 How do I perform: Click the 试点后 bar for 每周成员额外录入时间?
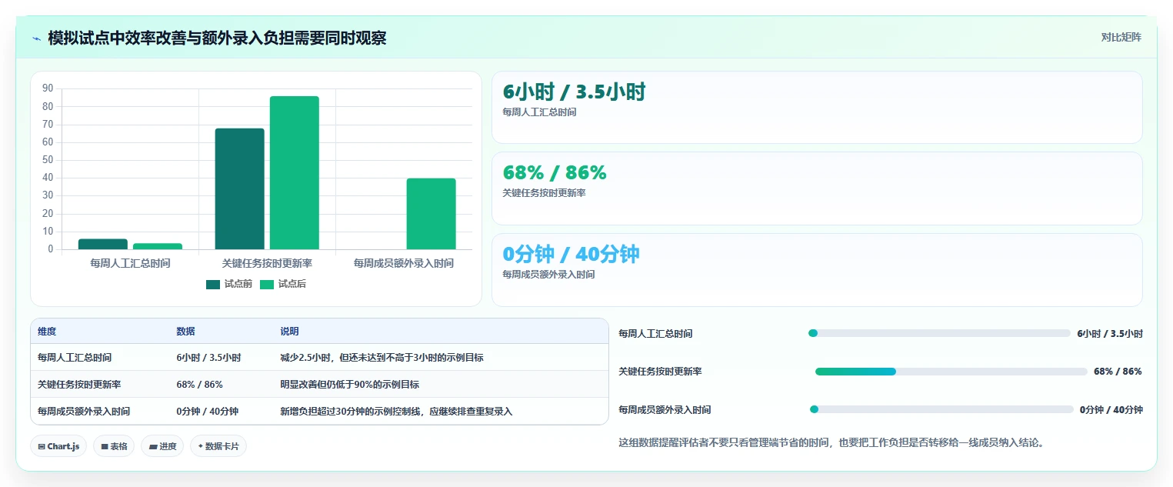click(431, 214)
